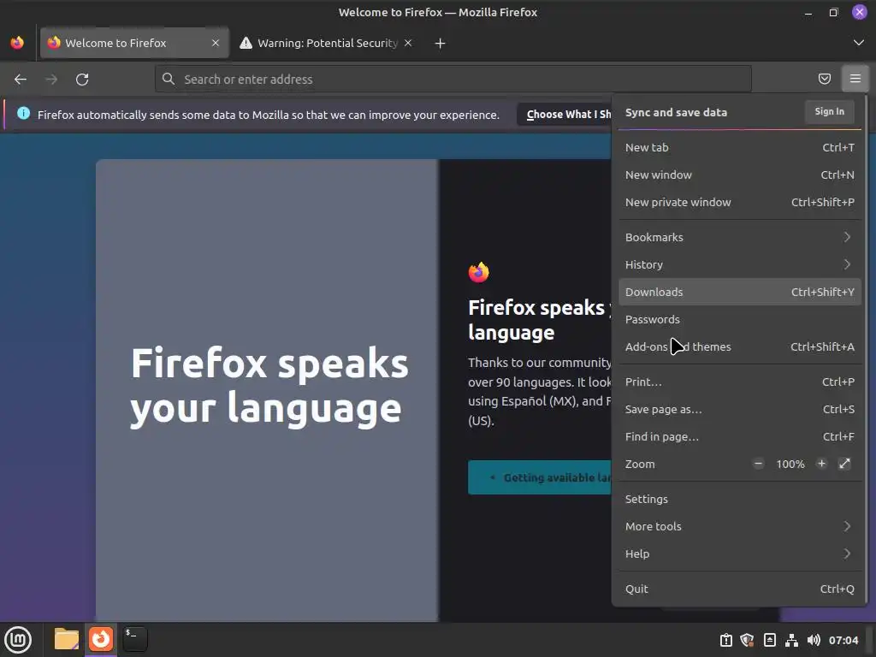Open Settings from menu
This screenshot has width=876, height=657.
point(740,500)
